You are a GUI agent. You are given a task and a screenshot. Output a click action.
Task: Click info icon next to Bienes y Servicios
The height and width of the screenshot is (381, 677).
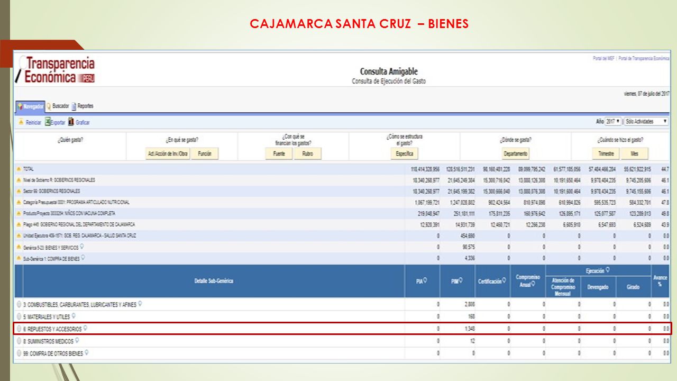coord(82,247)
